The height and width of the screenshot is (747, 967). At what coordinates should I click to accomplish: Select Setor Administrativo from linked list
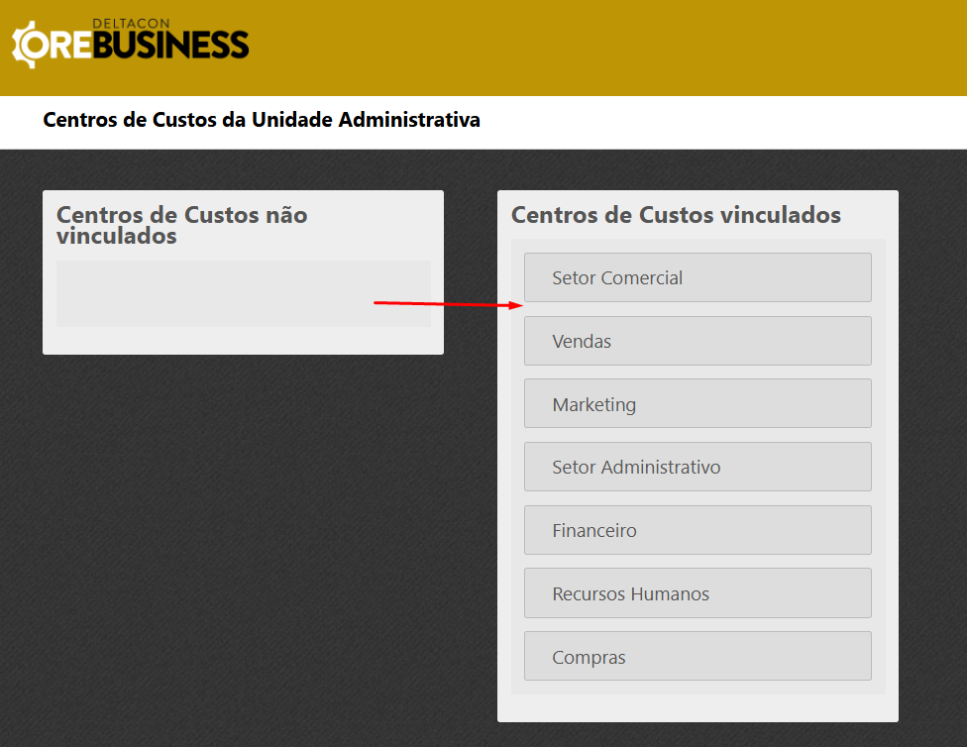(x=697, y=467)
